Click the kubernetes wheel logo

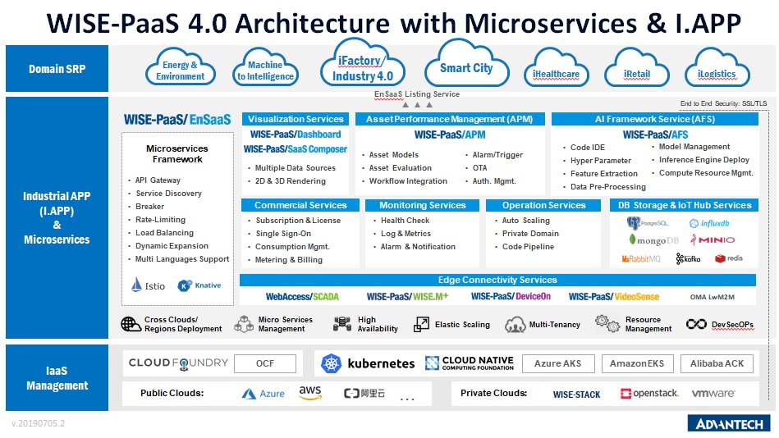click(332, 363)
